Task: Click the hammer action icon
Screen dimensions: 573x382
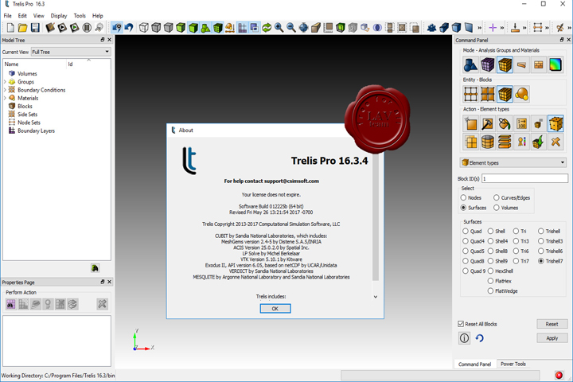Action: (488, 124)
